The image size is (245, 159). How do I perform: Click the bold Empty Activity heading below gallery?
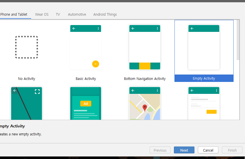pos(12,126)
